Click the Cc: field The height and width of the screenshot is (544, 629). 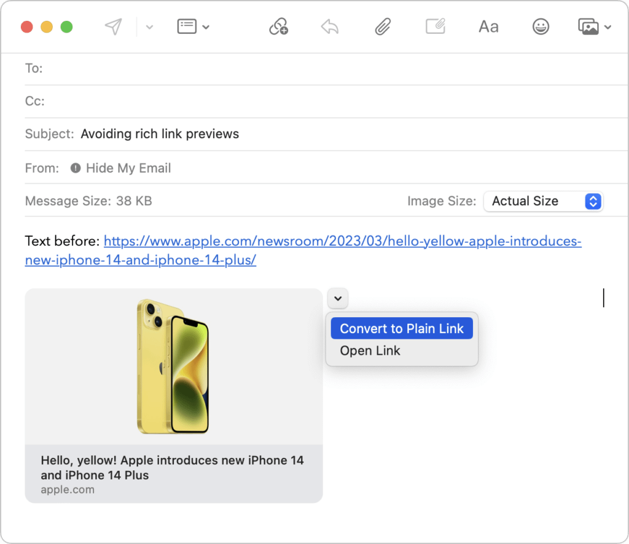(332, 101)
